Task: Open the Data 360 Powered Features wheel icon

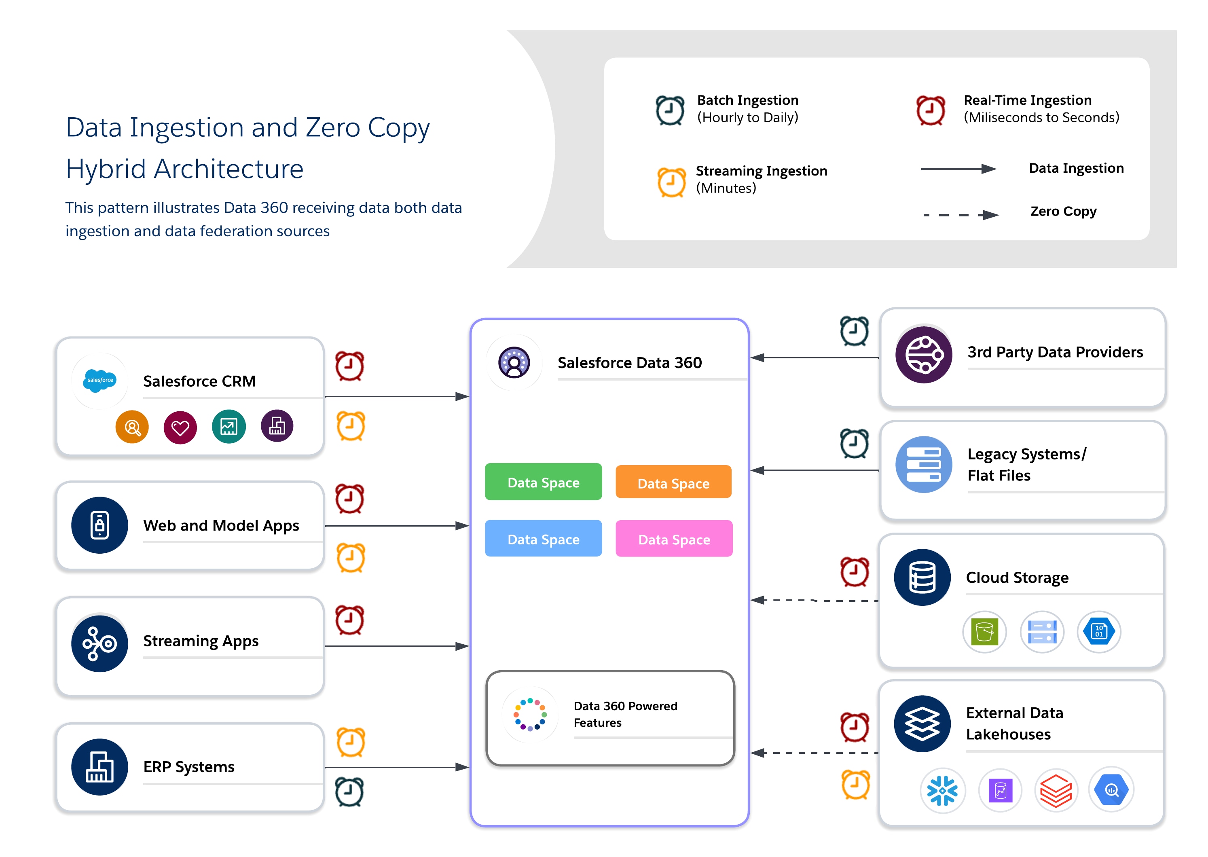Action: point(530,714)
